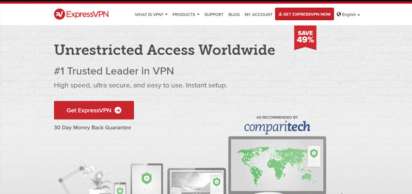Viewport: 412px width, 194px height.
Task: Go to the Support page
Action: coord(214,15)
